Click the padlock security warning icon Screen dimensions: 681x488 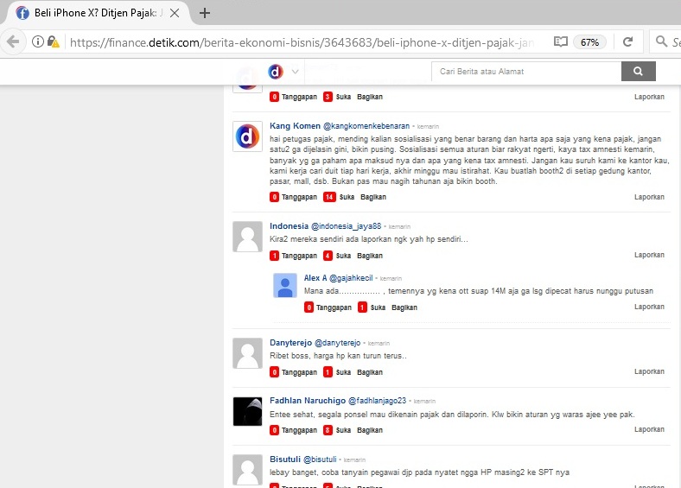pyautogui.click(x=53, y=41)
